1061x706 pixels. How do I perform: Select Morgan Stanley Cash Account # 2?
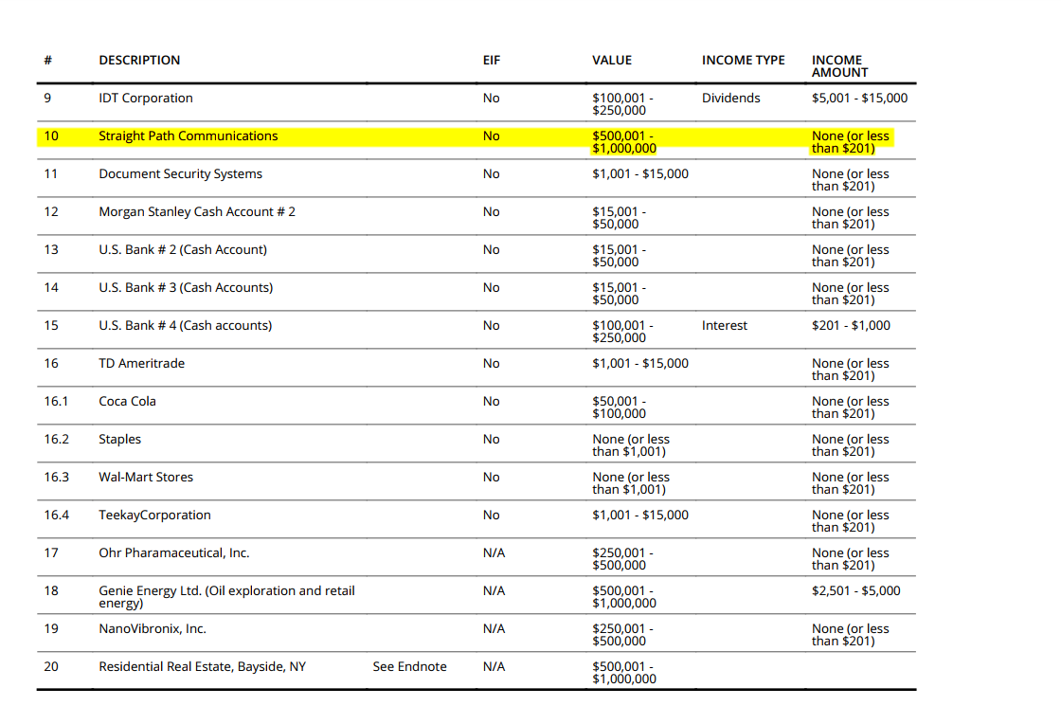197,212
